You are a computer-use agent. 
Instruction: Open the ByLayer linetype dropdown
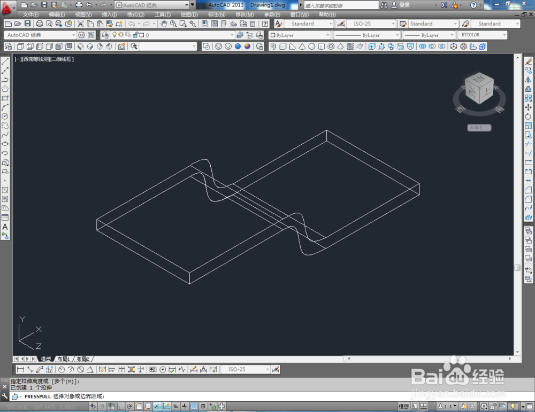(366, 35)
